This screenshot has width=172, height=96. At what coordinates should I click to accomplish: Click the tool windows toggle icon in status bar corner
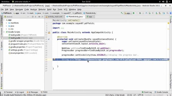[x=2, y=95]
